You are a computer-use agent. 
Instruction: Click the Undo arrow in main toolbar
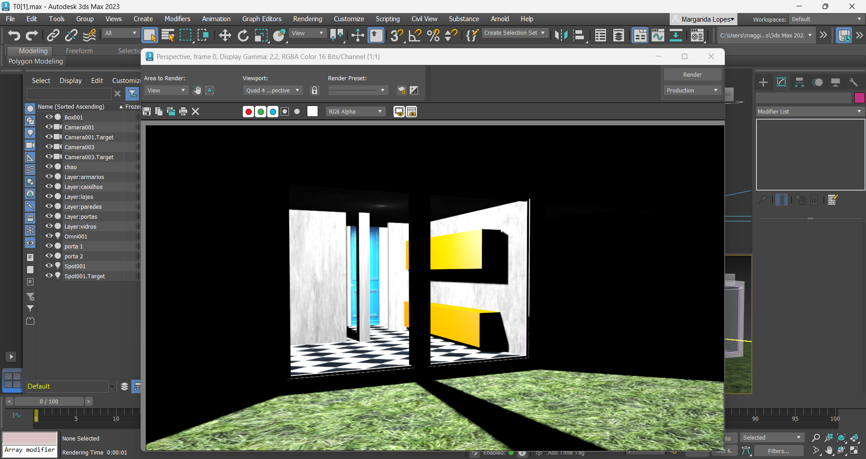click(x=14, y=35)
